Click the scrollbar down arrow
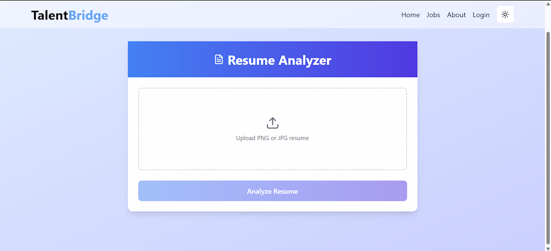Image resolution: width=551 pixels, height=251 pixels. 548,248
